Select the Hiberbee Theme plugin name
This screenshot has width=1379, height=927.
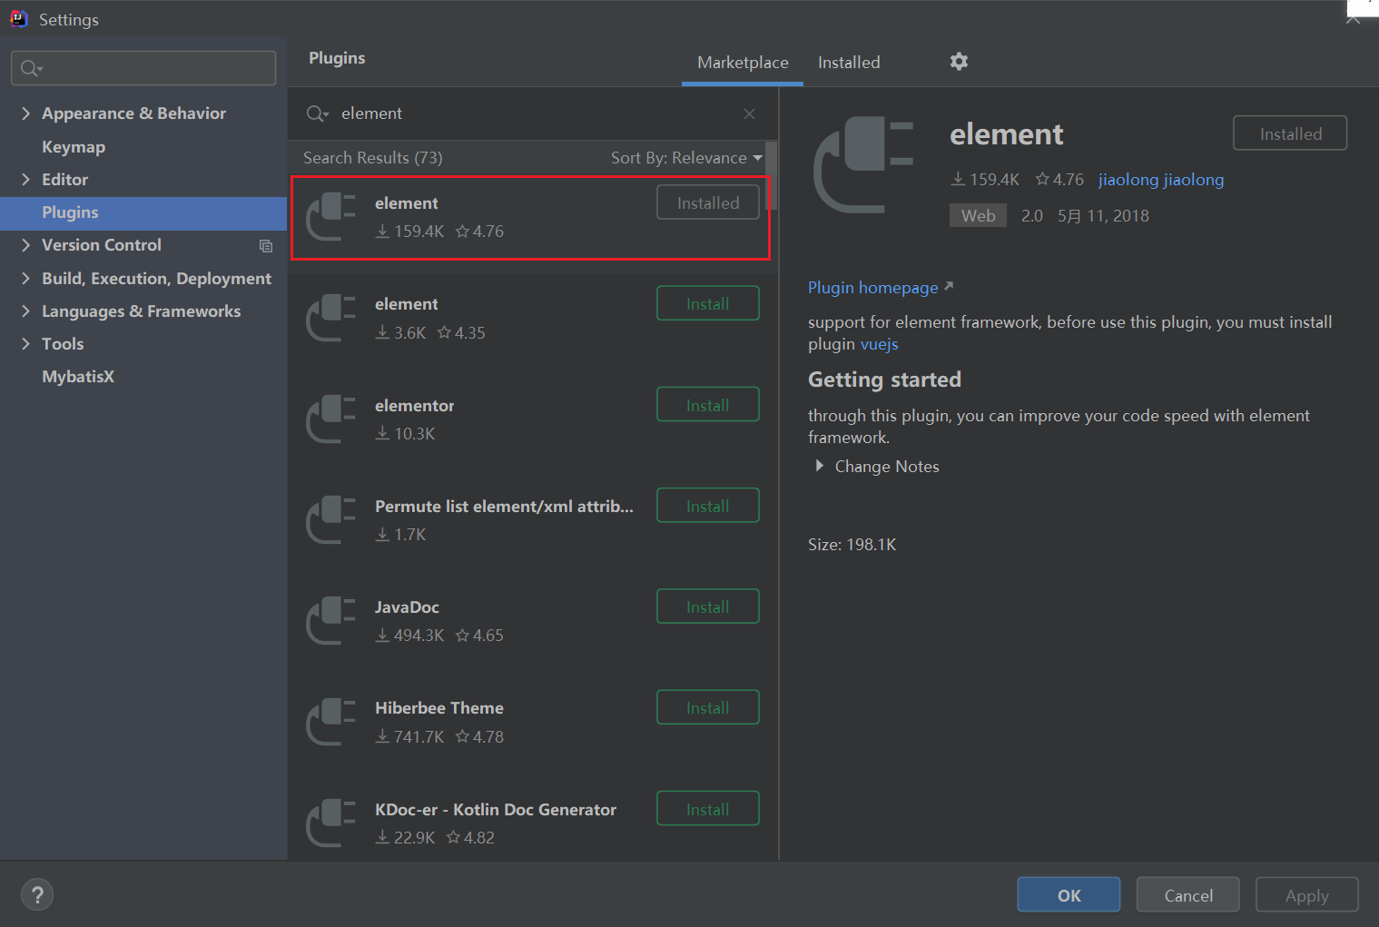coord(439,708)
